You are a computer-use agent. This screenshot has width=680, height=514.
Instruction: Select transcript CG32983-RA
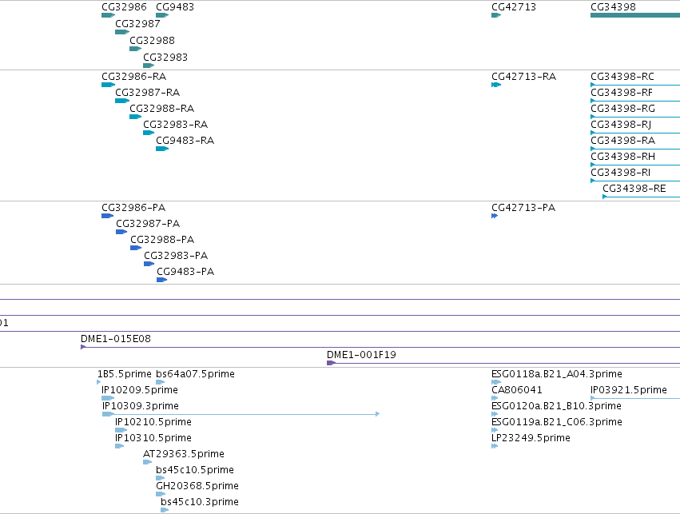[x=149, y=133]
